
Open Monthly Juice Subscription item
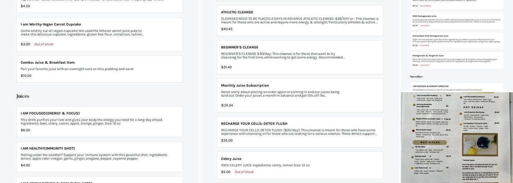pos(300,95)
